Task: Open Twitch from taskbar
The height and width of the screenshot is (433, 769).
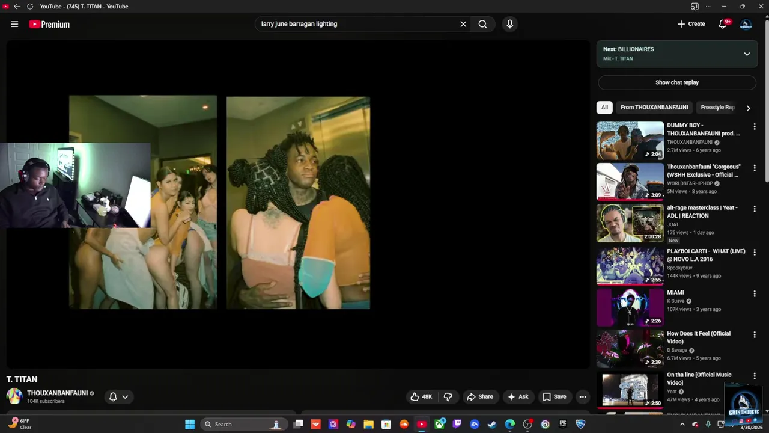Action: pos(457,424)
